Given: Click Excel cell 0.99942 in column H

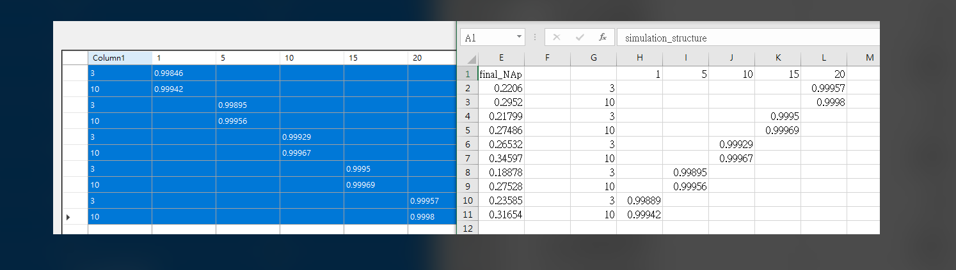Looking at the screenshot, I should (639, 214).
